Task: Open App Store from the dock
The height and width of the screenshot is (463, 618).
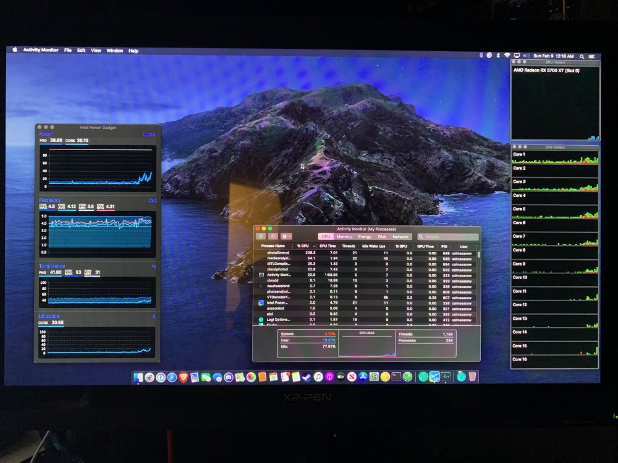Action: pos(363,377)
